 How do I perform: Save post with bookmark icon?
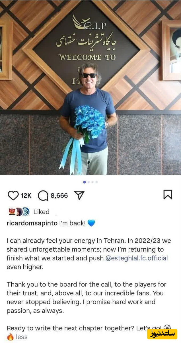pos(168,195)
